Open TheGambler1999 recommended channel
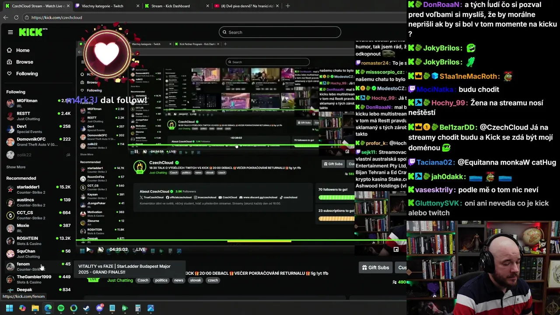 point(38,279)
